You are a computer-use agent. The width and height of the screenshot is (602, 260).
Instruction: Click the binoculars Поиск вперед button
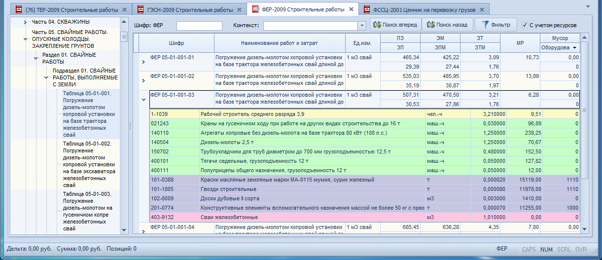pyautogui.click(x=395, y=25)
